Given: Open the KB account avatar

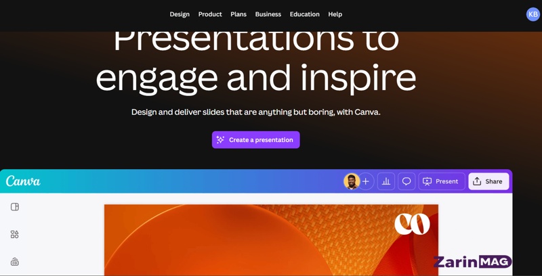Looking at the screenshot, I should (x=533, y=14).
